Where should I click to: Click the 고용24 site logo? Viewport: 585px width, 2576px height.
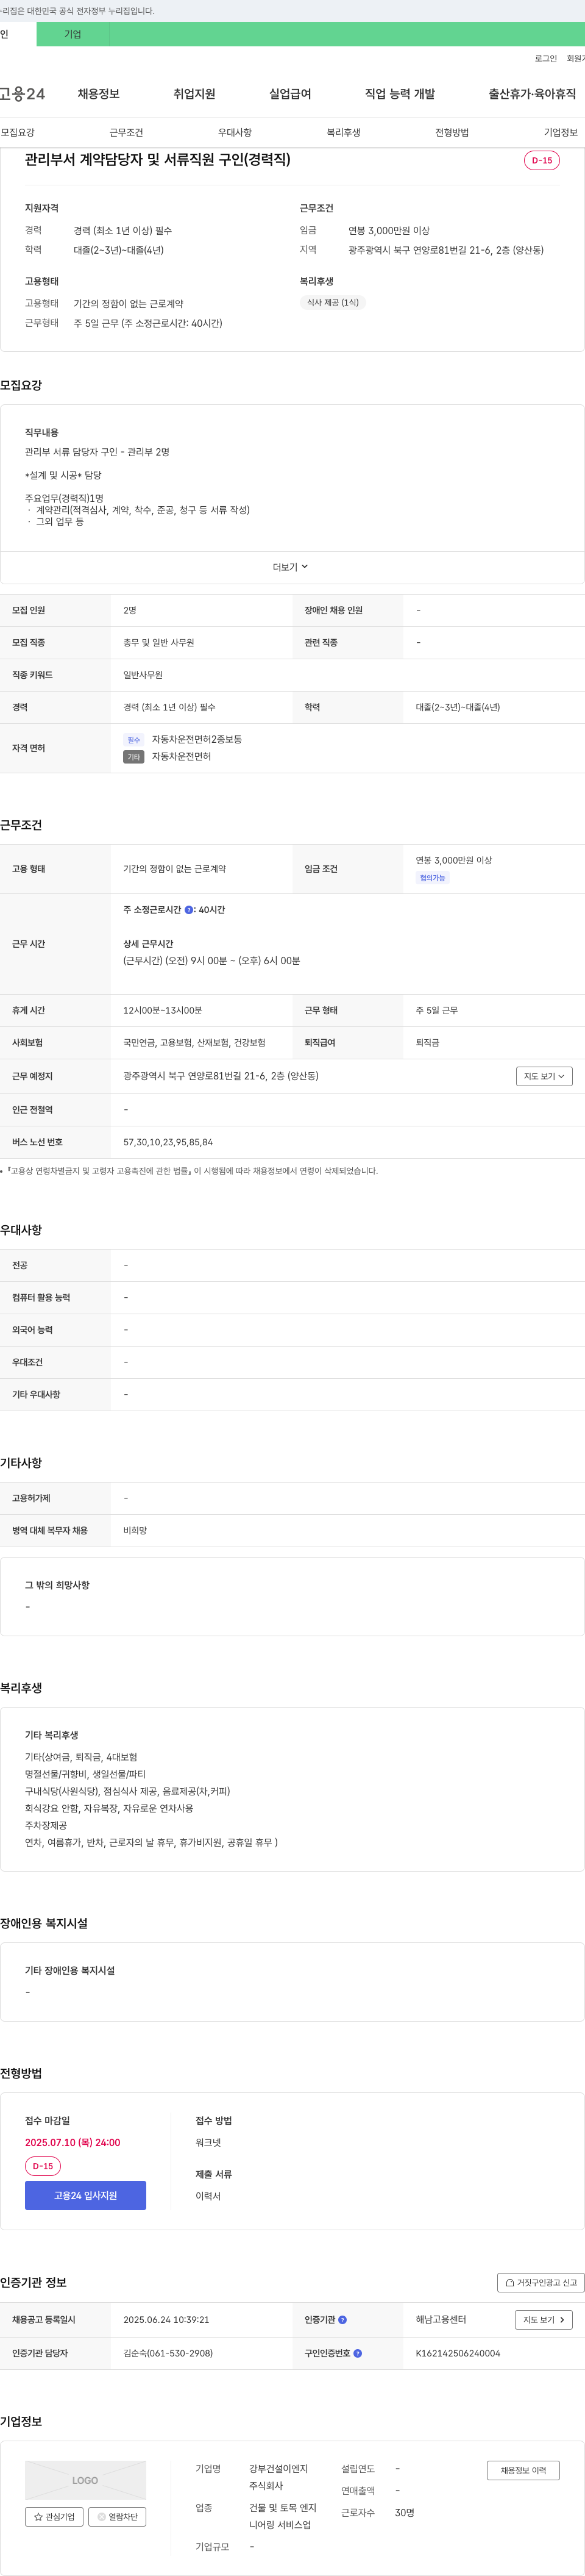[22, 94]
